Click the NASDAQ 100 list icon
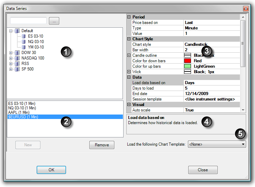This screenshot has height=187, width=255. coord(17,58)
